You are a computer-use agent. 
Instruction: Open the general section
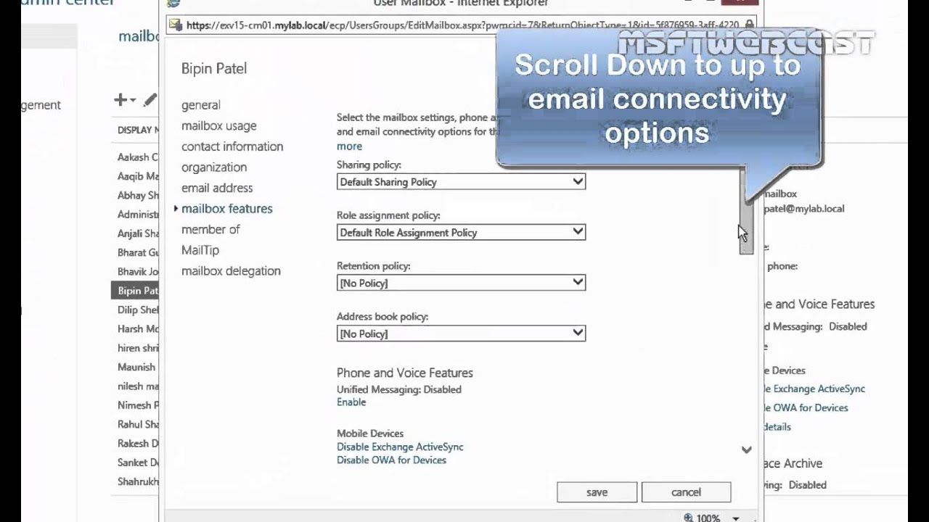tap(201, 105)
